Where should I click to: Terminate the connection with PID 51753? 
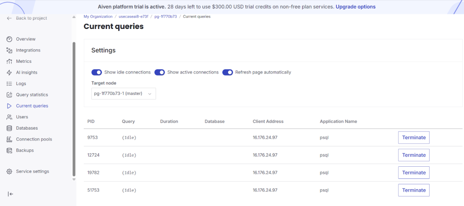click(x=413, y=190)
